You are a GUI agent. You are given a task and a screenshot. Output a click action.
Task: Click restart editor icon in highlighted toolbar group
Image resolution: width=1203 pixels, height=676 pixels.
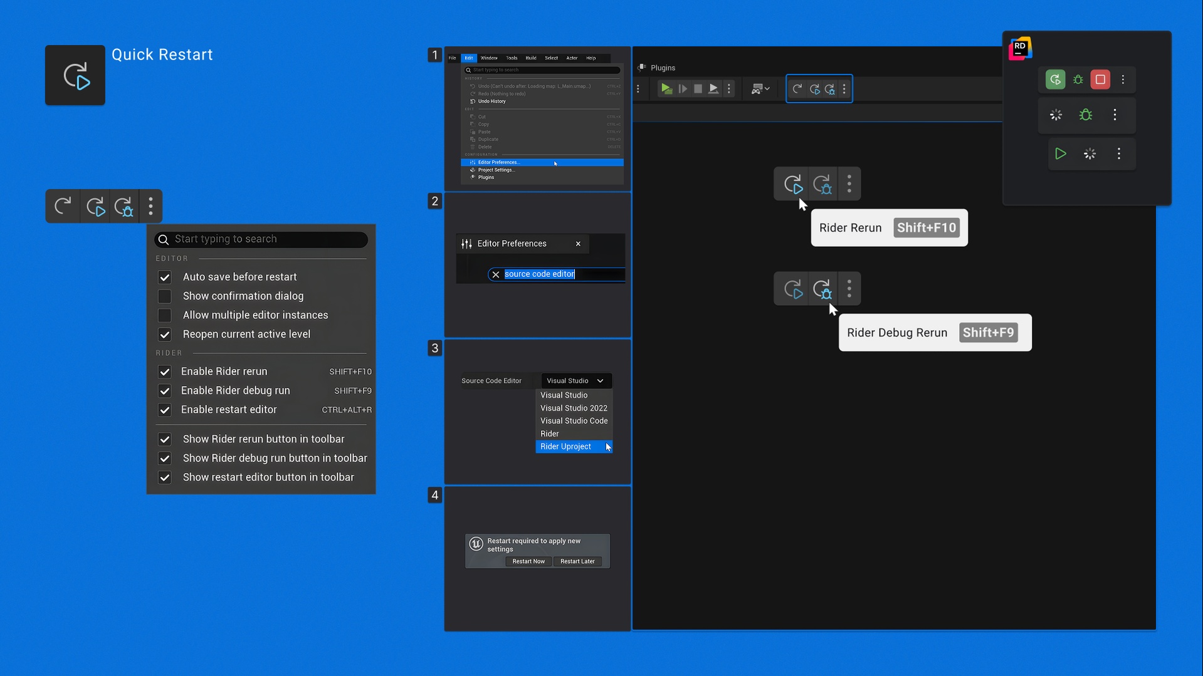pyautogui.click(x=797, y=89)
